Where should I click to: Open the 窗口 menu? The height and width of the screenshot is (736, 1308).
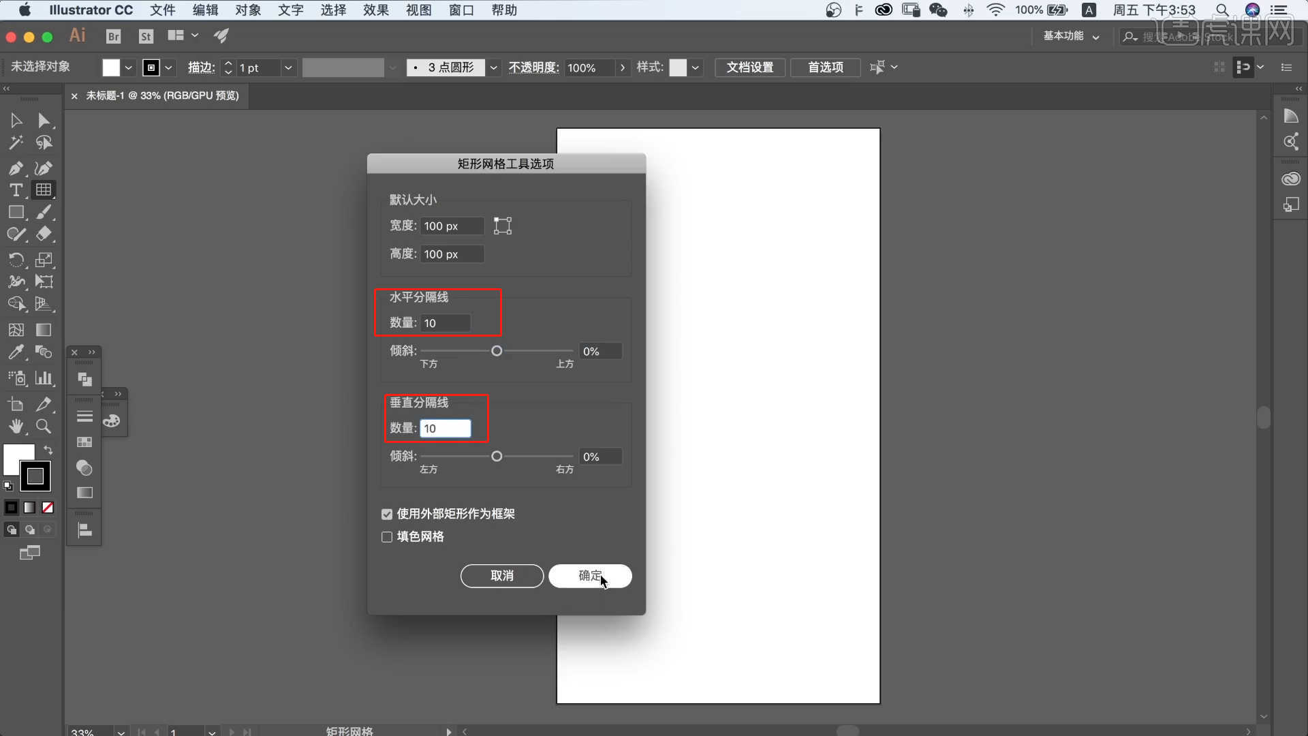(461, 10)
